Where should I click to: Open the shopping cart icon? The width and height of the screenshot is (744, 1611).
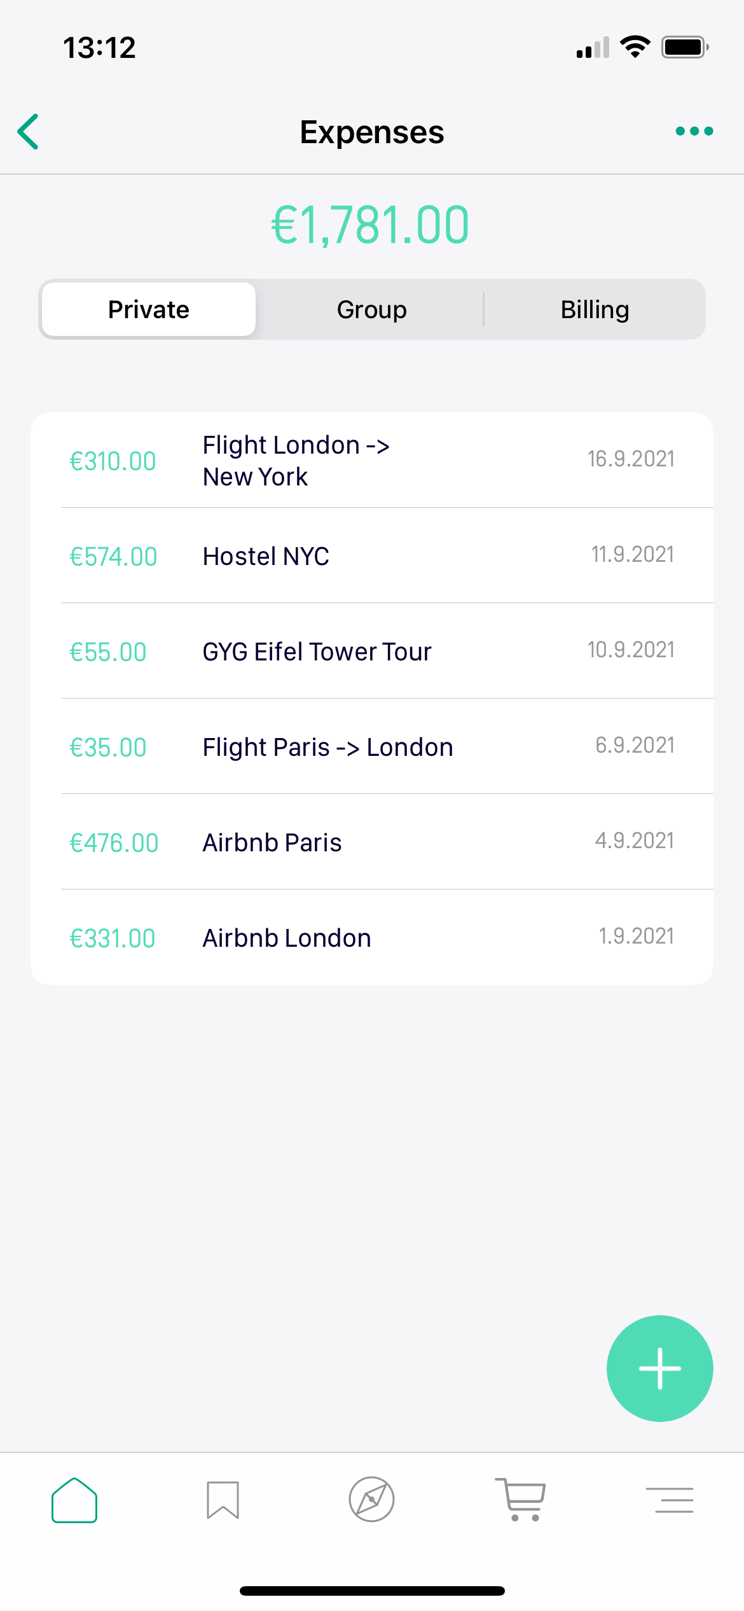coord(520,1500)
